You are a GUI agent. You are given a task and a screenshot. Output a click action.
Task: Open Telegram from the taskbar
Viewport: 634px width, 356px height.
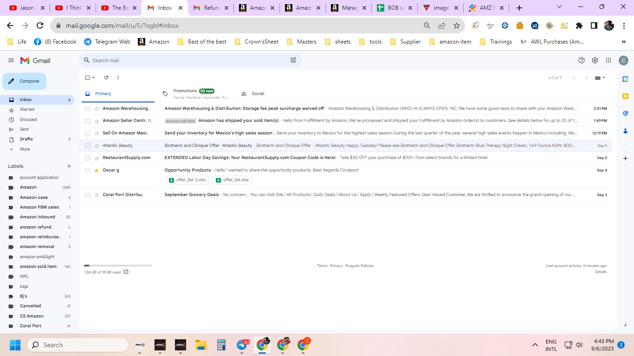(242, 345)
